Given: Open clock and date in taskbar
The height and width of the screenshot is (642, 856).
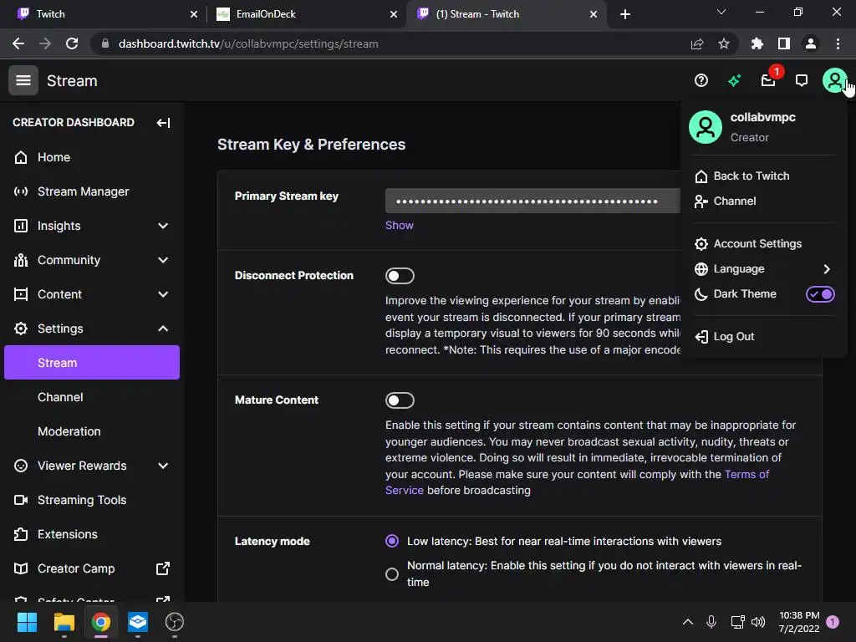Looking at the screenshot, I should pos(799,622).
